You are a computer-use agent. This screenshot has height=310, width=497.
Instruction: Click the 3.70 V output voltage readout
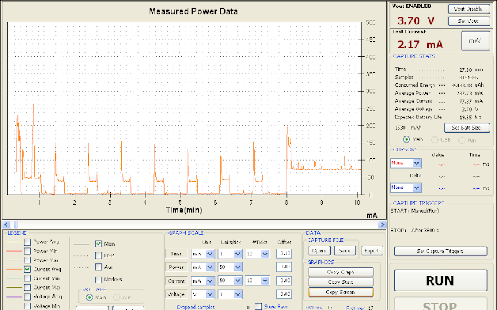(x=416, y=21)
